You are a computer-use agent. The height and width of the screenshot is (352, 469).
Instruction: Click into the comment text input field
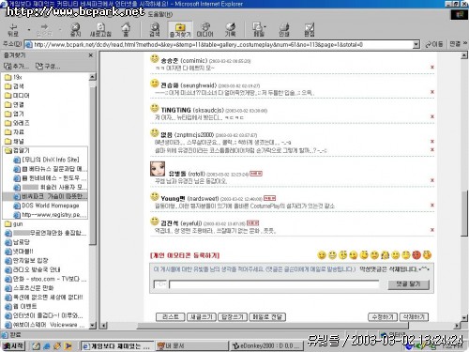click(274, 284)
